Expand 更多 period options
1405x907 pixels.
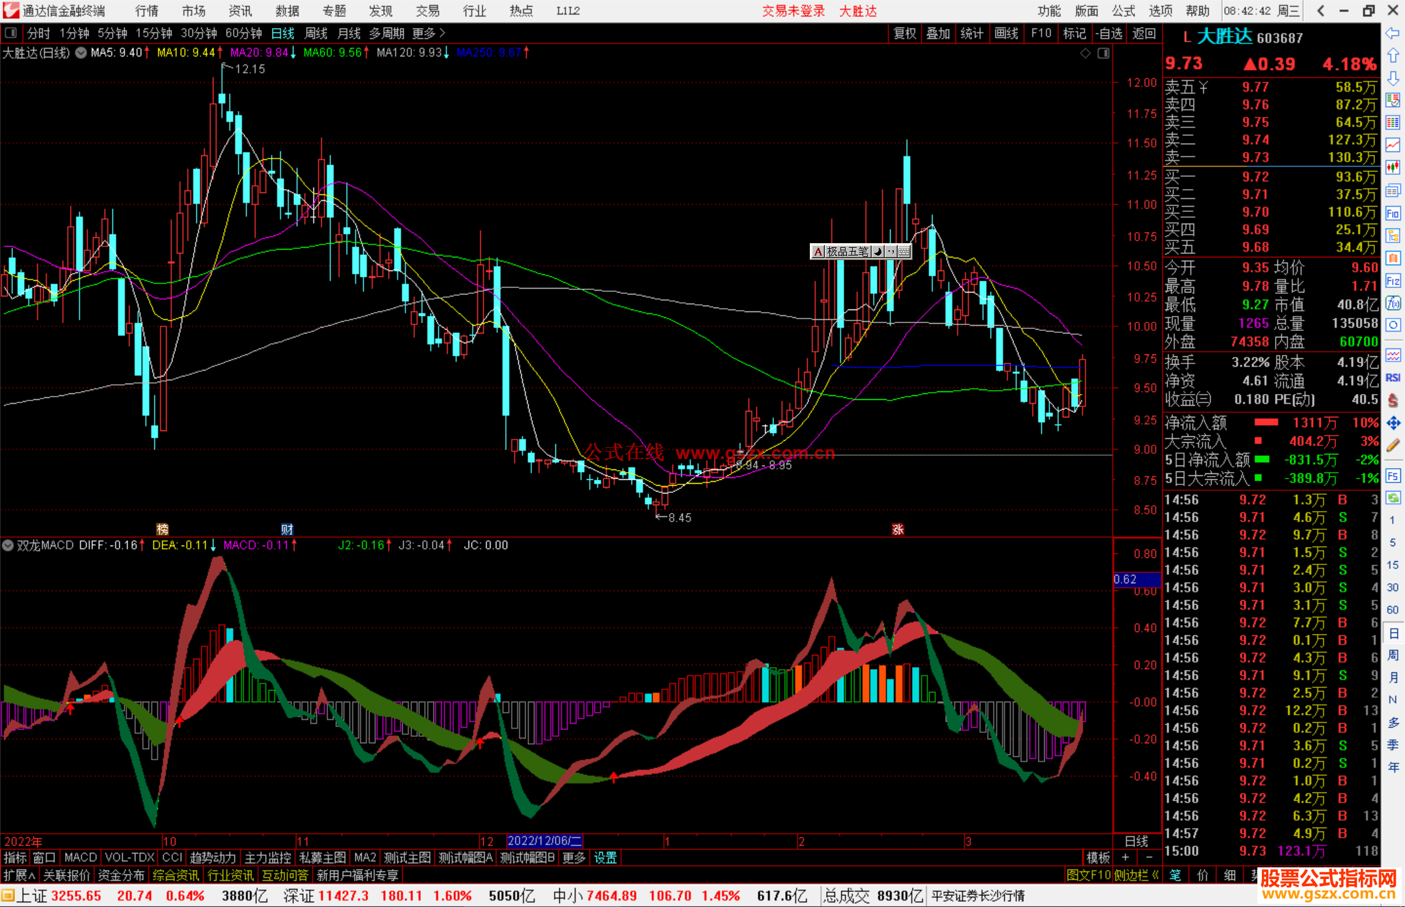click(x=429, y=33)
